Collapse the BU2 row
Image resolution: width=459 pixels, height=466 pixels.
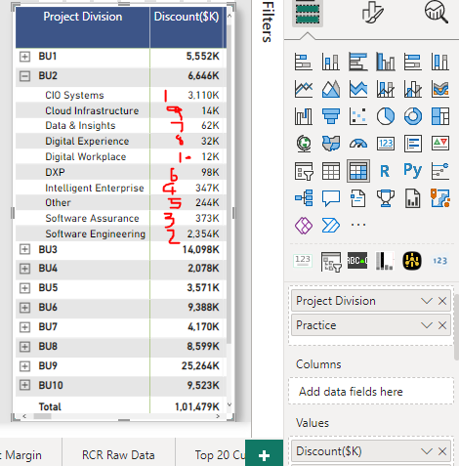click(x=24, y=76)
